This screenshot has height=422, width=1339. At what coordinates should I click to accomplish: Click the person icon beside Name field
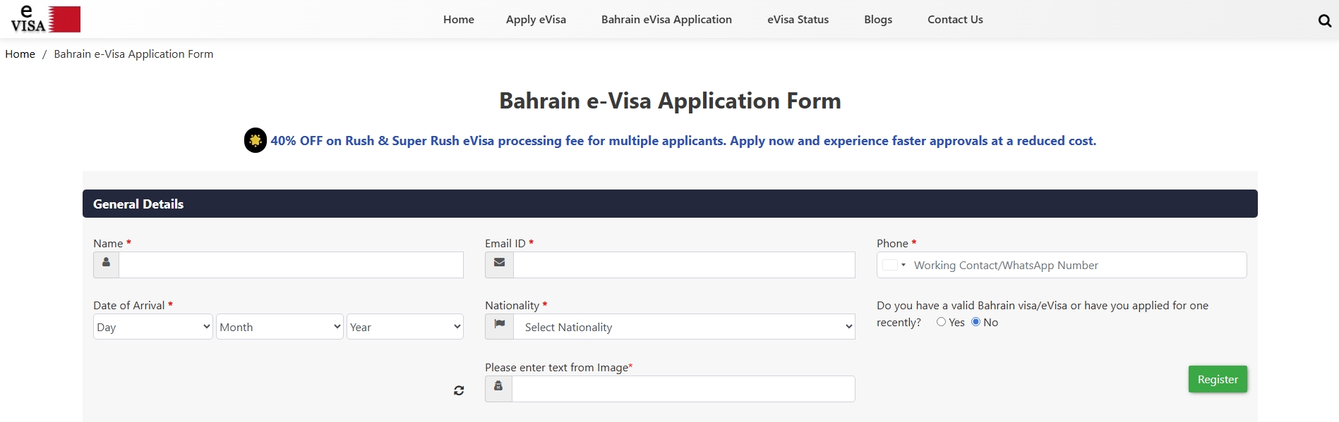click(x=106, y=263)
